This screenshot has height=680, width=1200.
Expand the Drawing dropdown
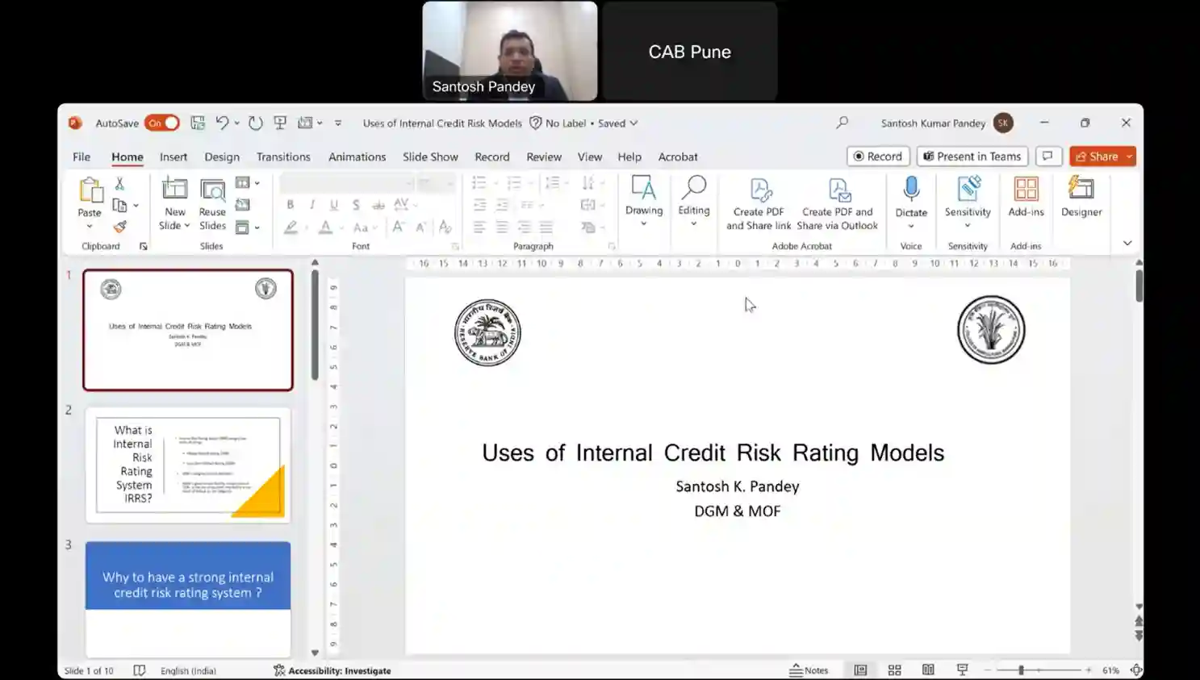click(644, 224)
